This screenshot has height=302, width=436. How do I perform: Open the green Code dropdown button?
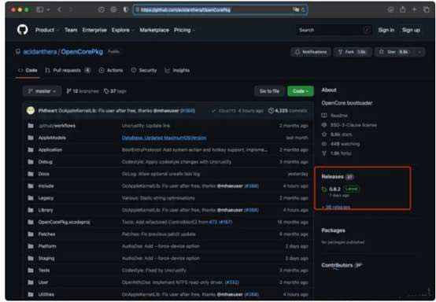coord(301,91)
